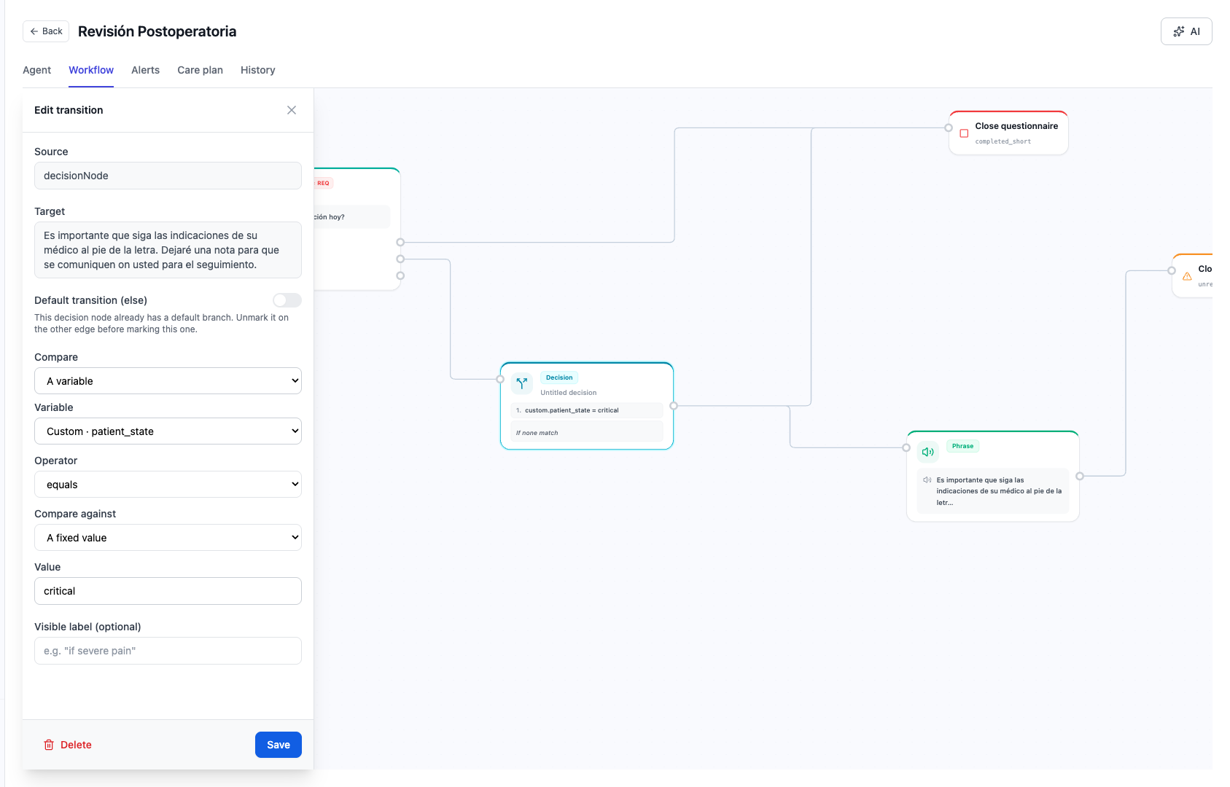This screenshot has height=787, width=1230.
Task: Select the If none match row
Action: (587, 432)
